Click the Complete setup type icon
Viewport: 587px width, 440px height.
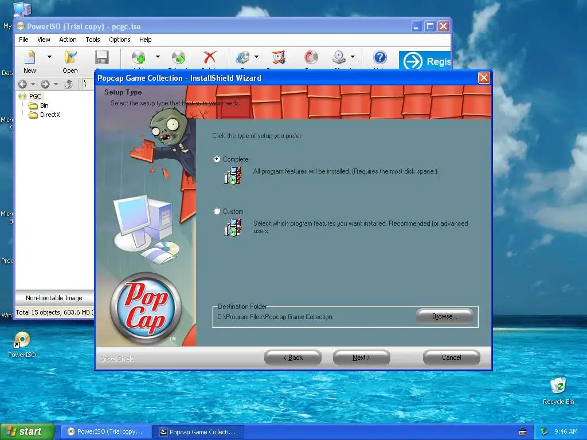point(233,175)
